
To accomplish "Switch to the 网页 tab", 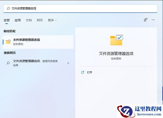I will coord(40,20).
